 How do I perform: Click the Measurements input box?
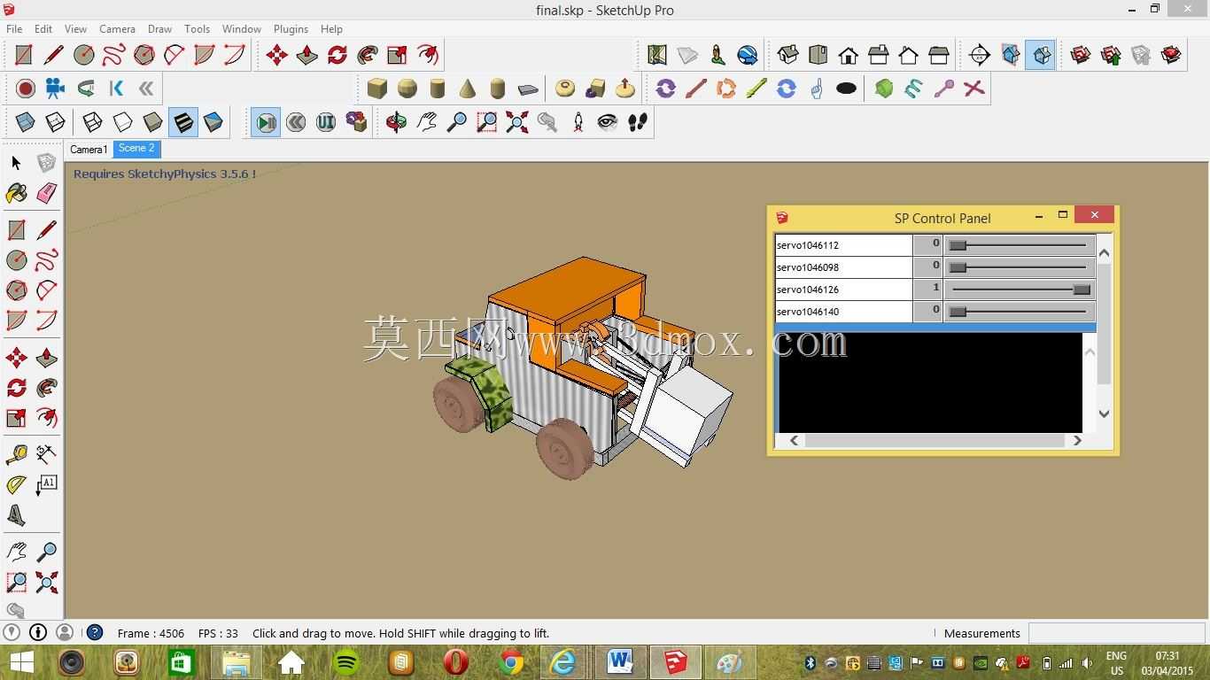[1116, 633]
